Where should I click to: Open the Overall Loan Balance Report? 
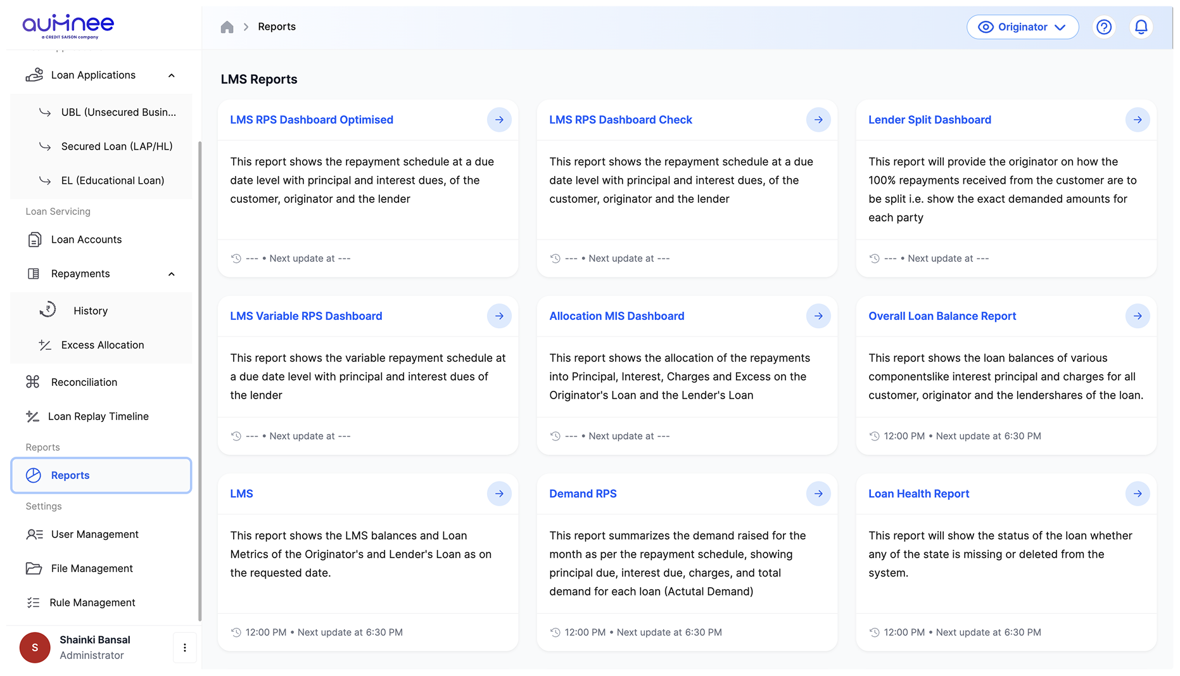coord(942,316)
